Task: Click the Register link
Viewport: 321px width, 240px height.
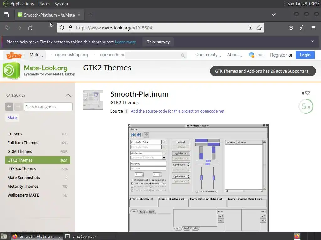Action: click(278, 55)
